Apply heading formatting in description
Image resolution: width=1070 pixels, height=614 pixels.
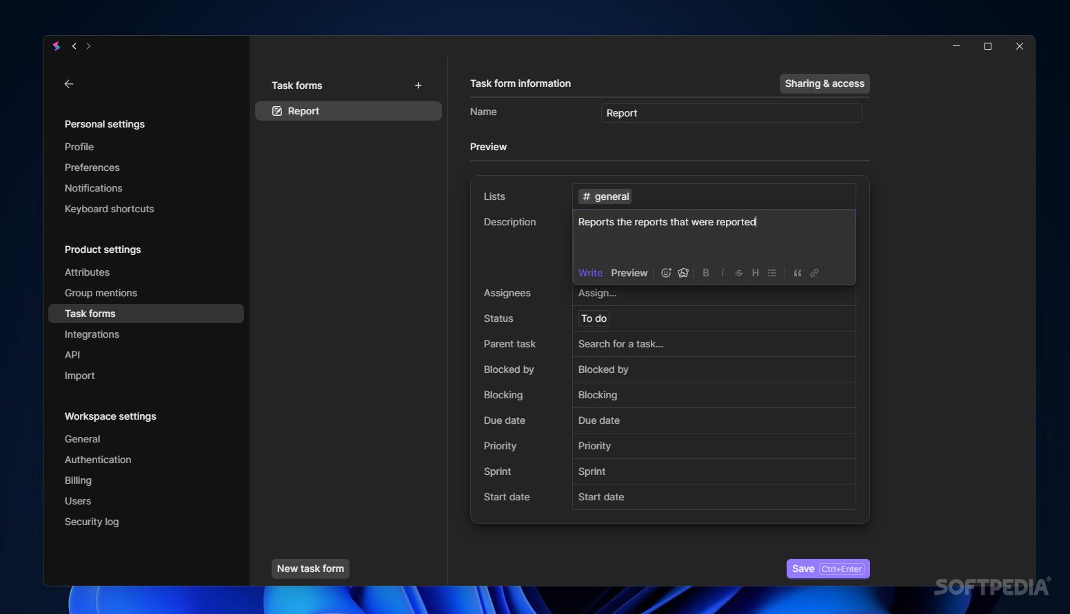(x=756, y=273)
